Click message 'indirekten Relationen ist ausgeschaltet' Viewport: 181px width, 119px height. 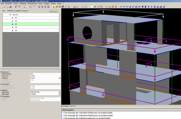coord(89,115)
